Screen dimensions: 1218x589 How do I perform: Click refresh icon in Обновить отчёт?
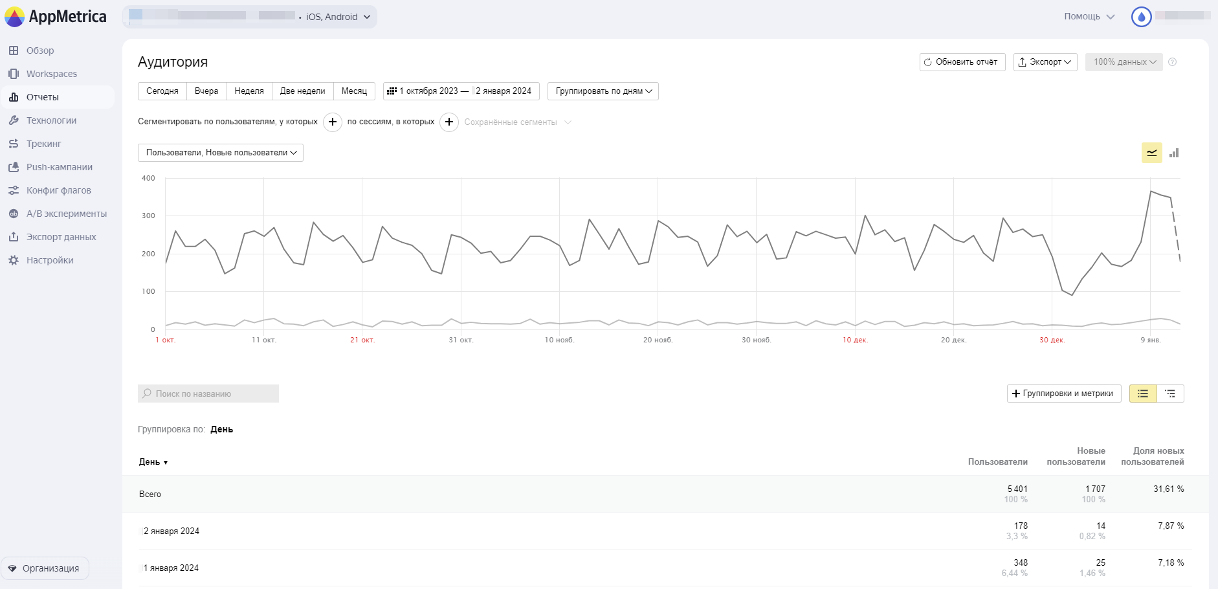click(928, 62)
